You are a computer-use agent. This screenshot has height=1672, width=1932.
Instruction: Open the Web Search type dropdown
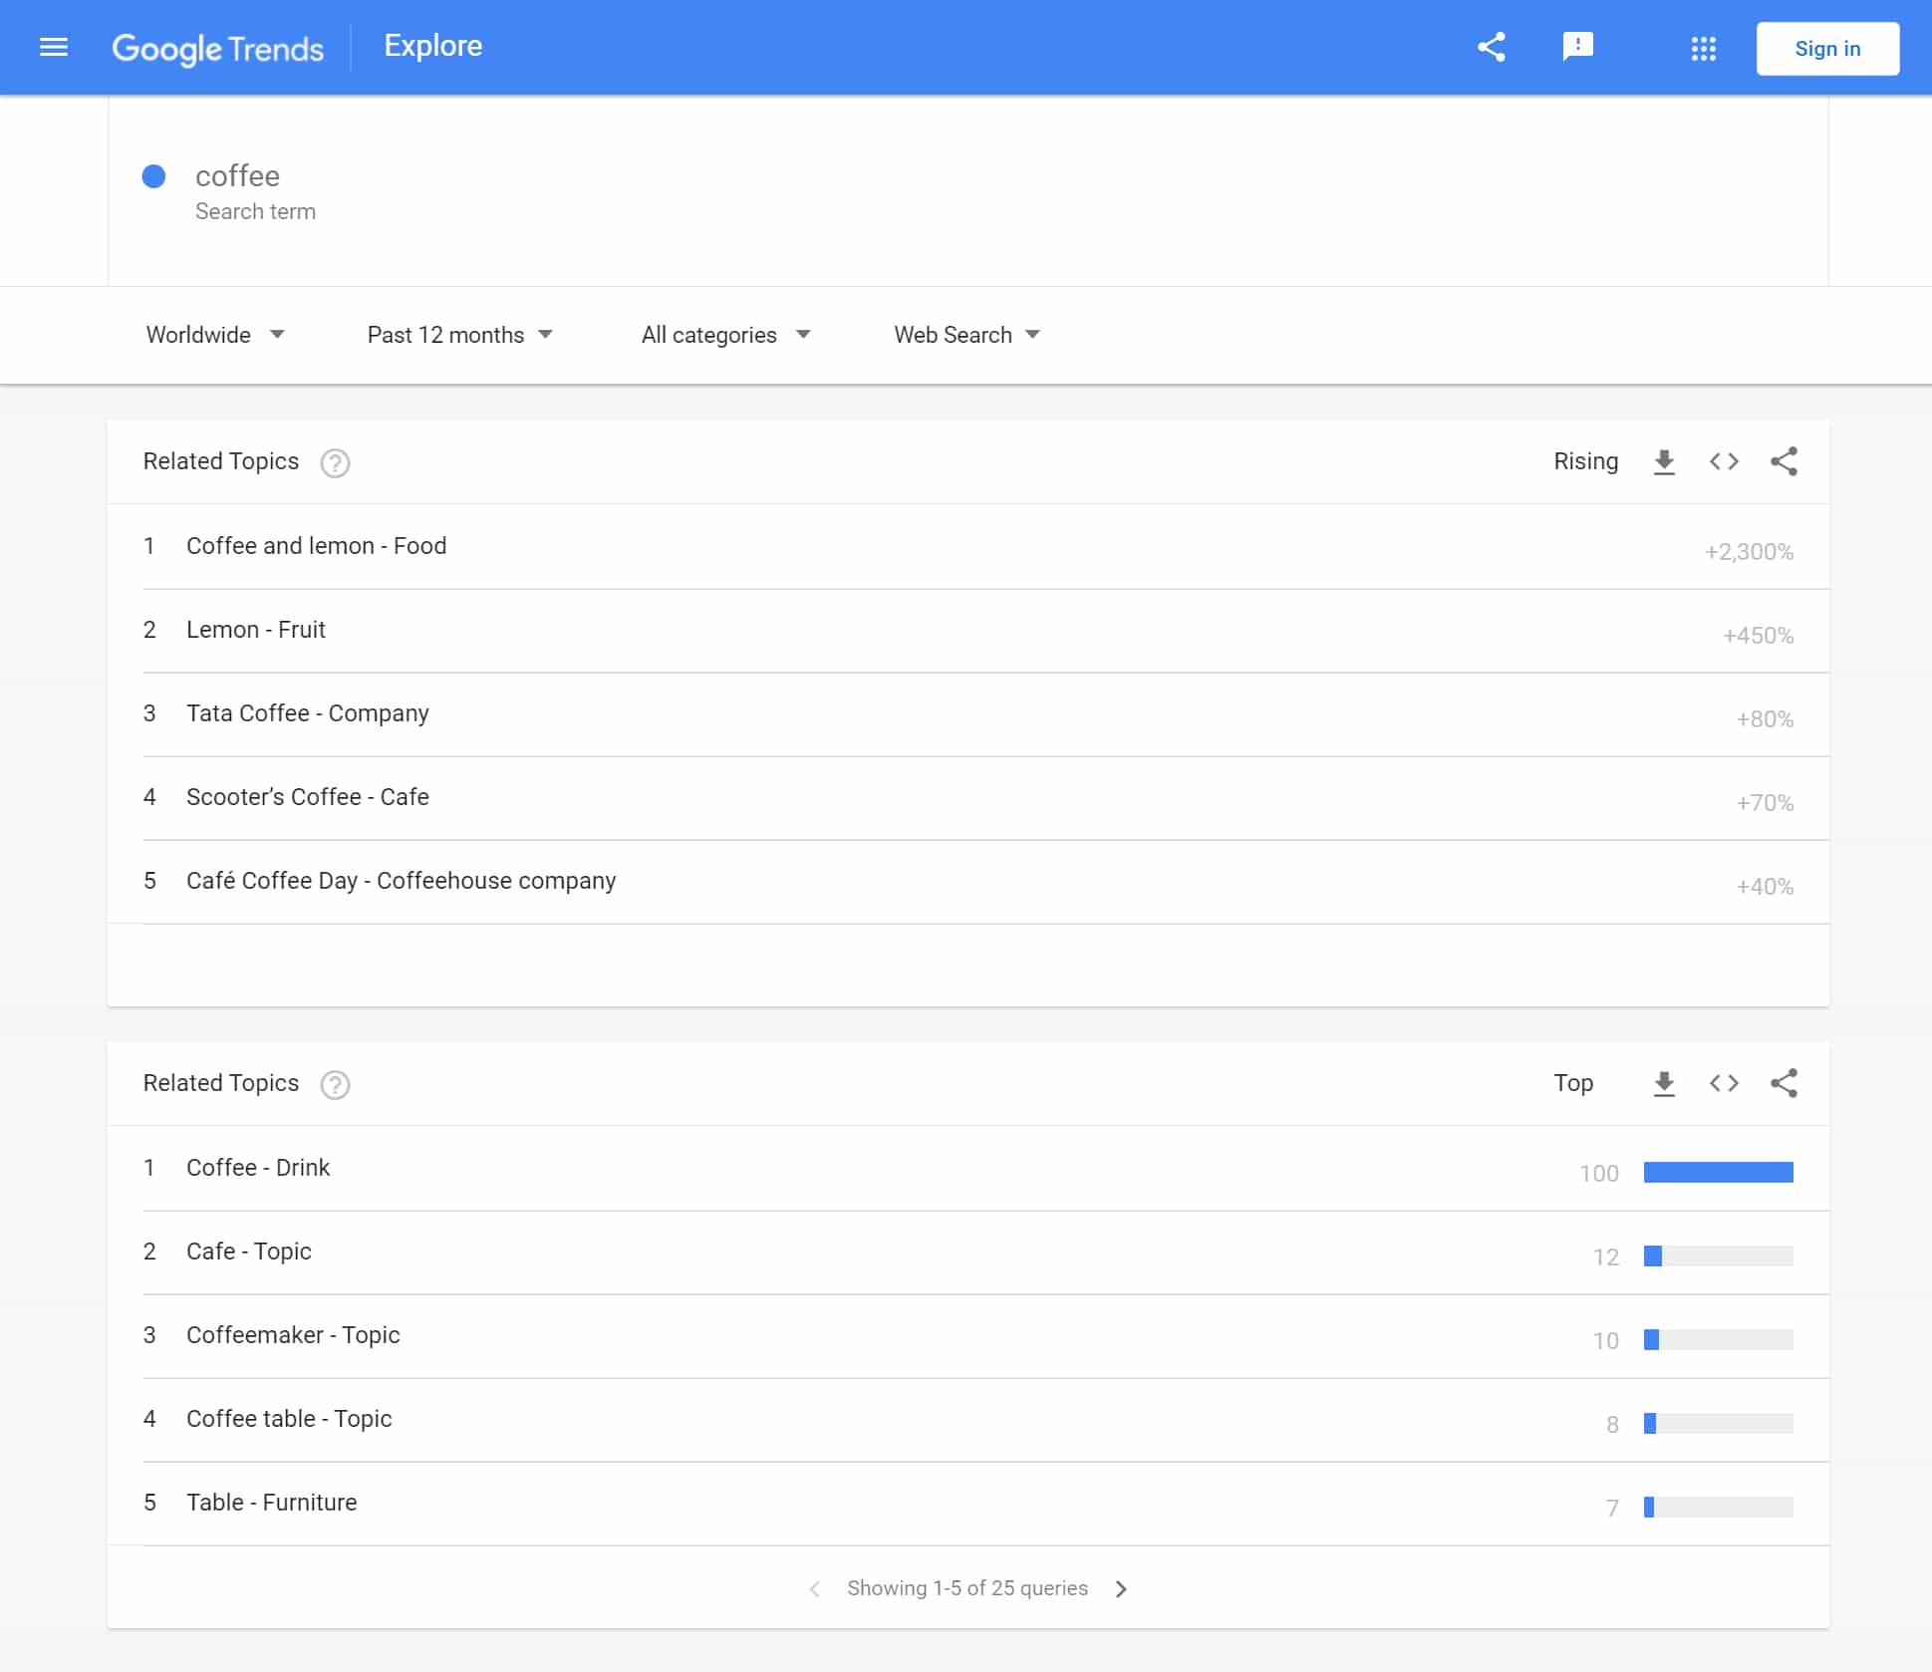pos(966,335)
